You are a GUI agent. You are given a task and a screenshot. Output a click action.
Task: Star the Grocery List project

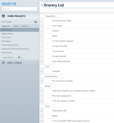coord(41,5)
